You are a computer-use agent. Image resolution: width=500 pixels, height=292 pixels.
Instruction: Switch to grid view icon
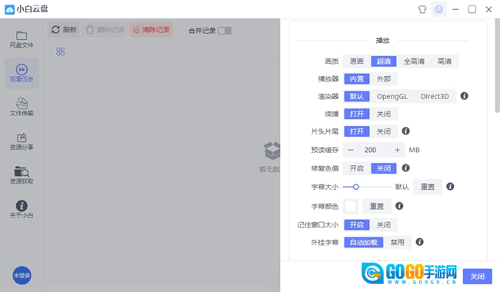[x=60, y=51]
